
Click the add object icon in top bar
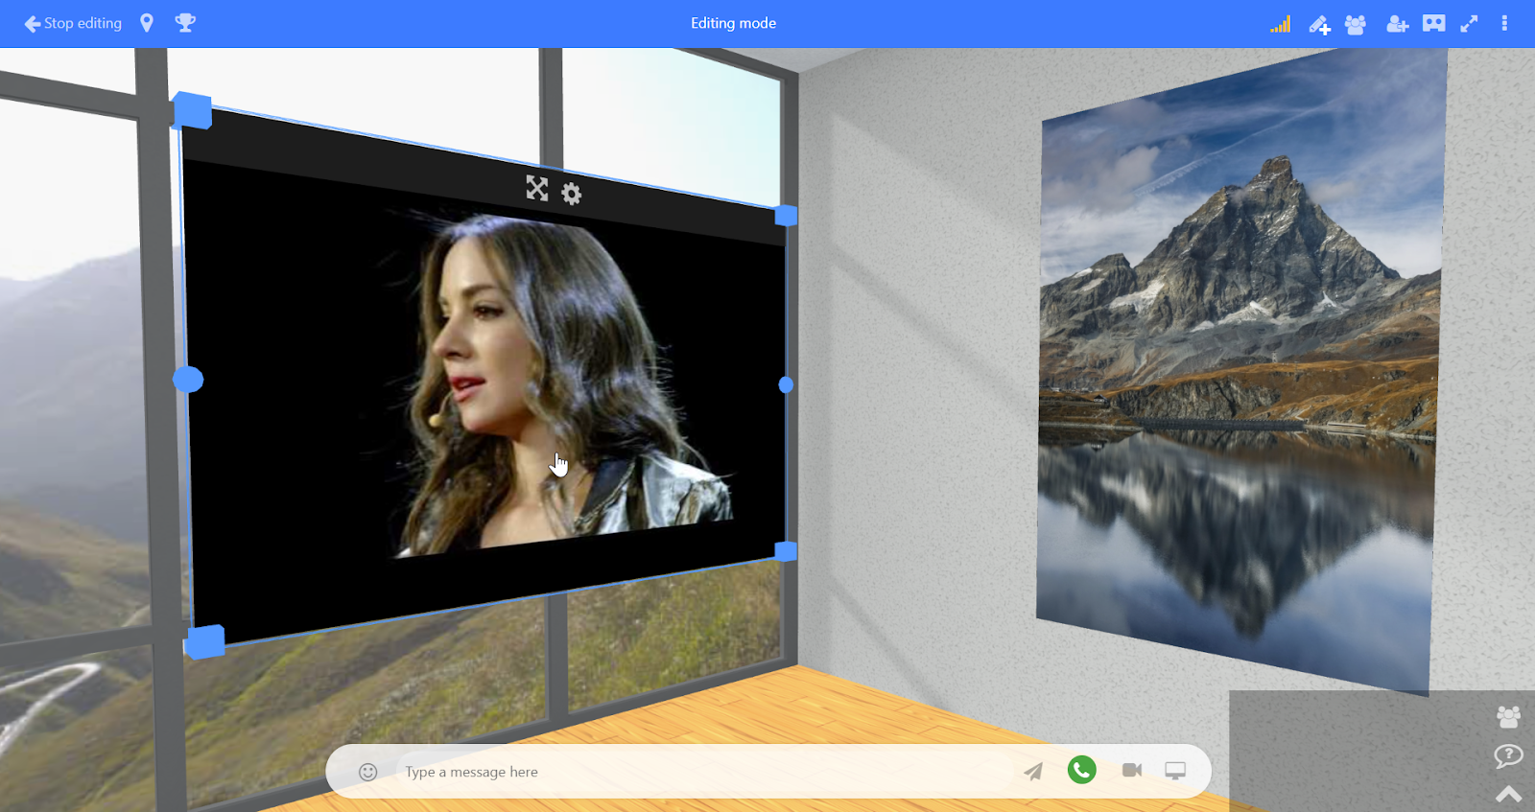pos(1320,24)
